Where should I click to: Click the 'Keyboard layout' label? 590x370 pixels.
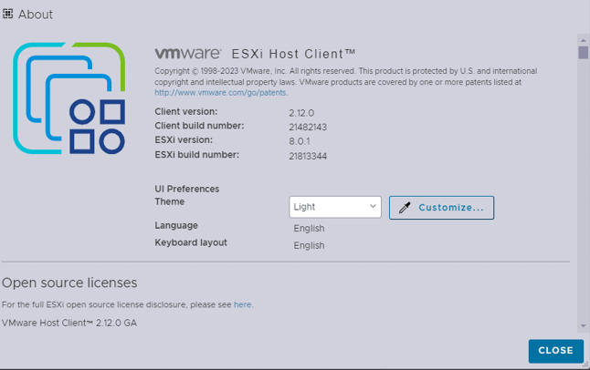click(191, 242)
